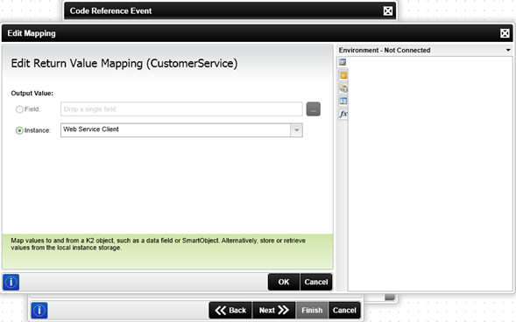This screenshot has width=516, height=322.
Task: Click the Web Service Client combo box
Action: click(x=181, y=130)
